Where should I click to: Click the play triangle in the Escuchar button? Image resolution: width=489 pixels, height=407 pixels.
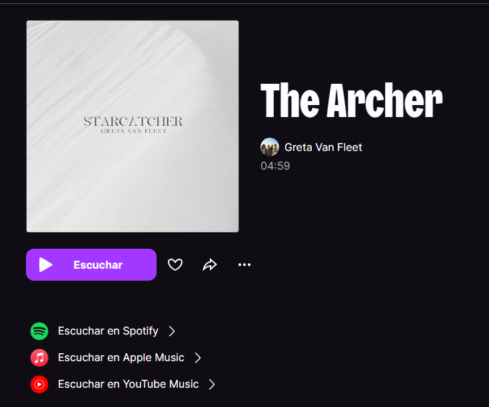(45, 265)
